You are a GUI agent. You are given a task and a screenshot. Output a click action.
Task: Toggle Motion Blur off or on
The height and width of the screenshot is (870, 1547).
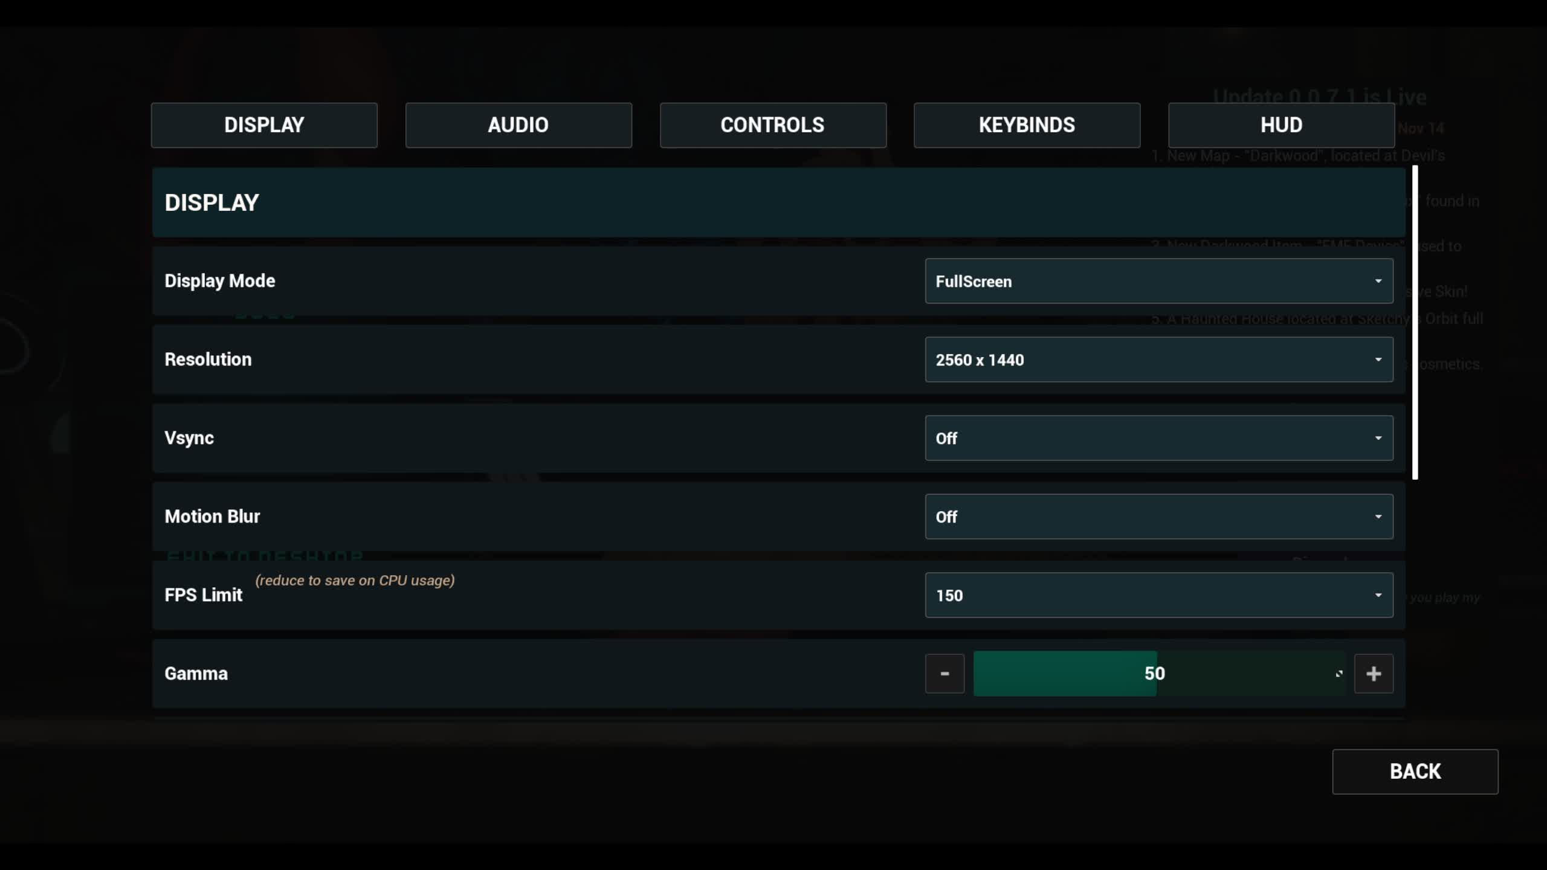point(1158,517)
